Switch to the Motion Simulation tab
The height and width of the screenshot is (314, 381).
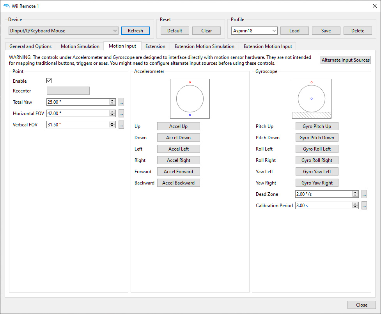(80, 46)
